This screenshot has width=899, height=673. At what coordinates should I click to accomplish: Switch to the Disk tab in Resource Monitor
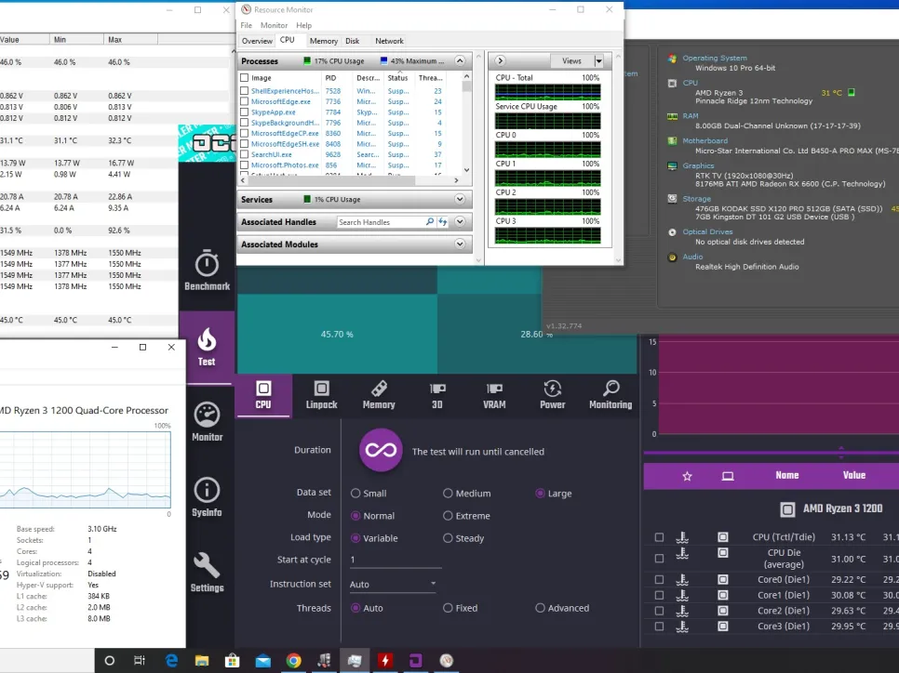click(x=353, y=41)
